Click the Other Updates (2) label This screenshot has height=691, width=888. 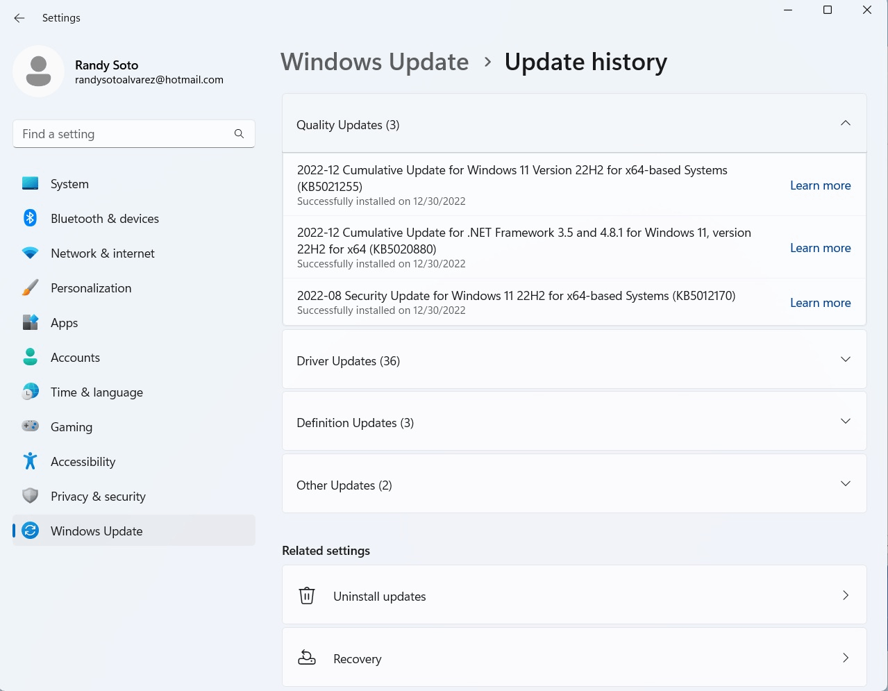click(344, 485)
